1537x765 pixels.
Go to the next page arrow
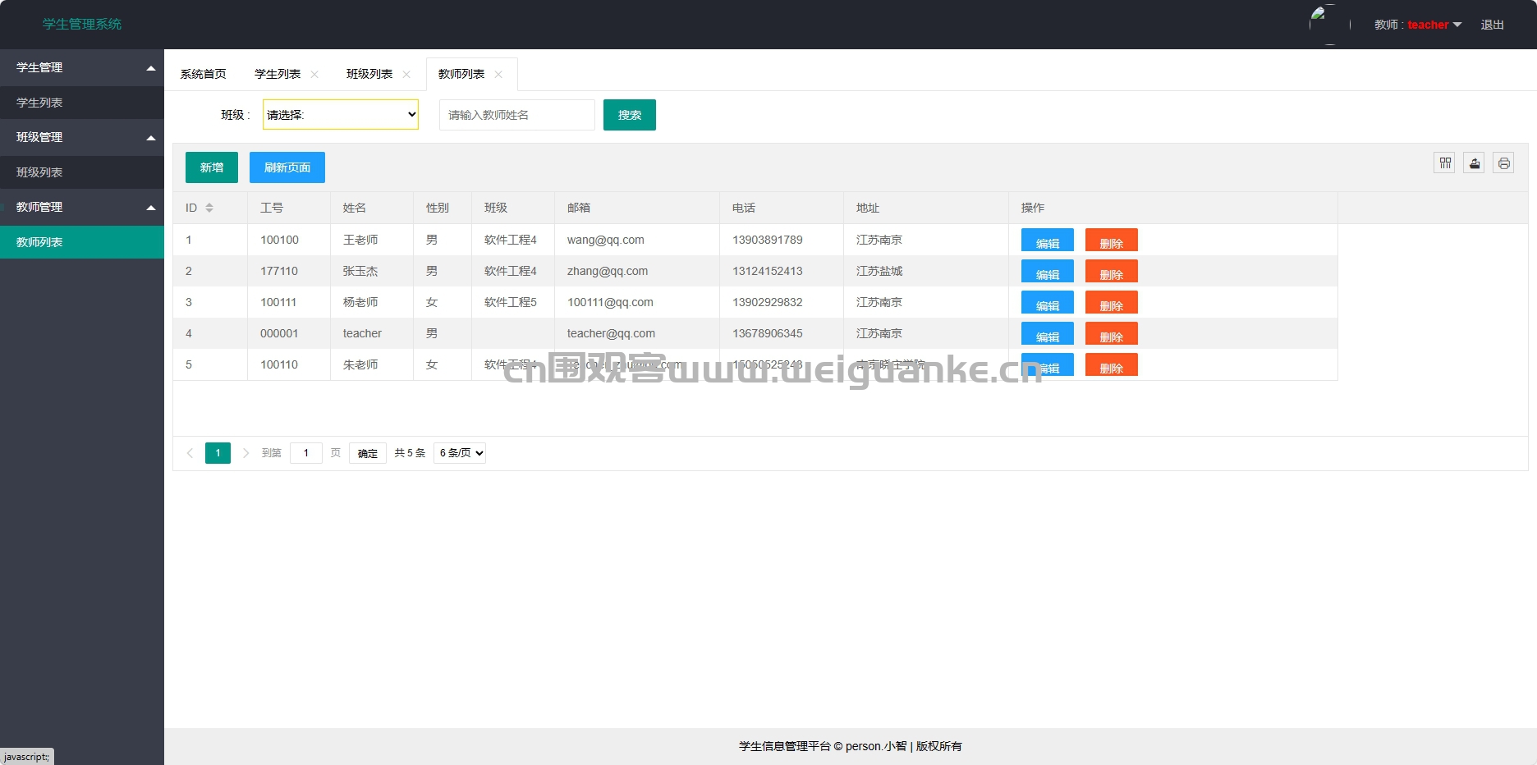coord(245,453)
